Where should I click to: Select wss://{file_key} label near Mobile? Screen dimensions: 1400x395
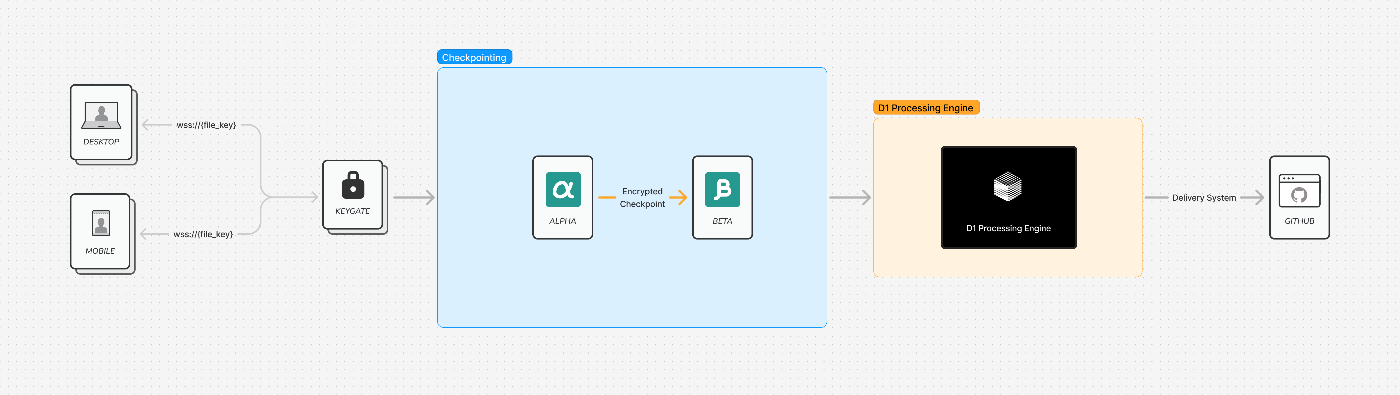pos(203,234)
